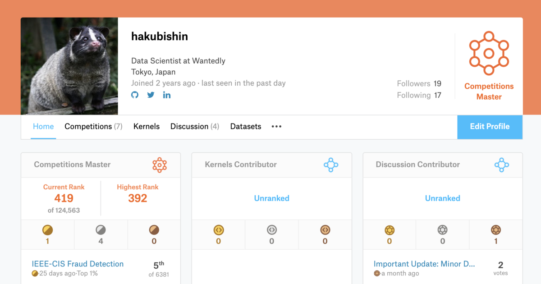Click the bronze discussion medal icon
The height and width of the screenshot is (284, 541).
[495, 230]
